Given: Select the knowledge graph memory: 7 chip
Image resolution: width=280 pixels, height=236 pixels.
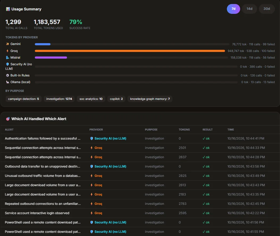Looking at the screenshot, I should (150, 99).
